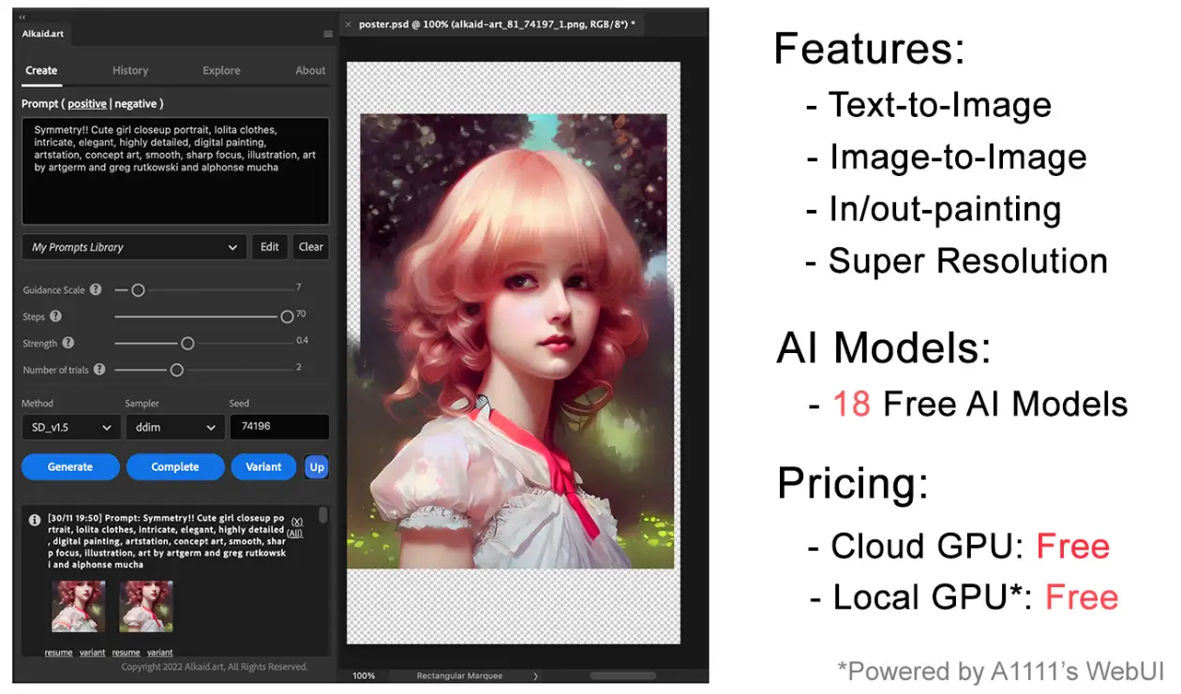Click the Generate button

pos(69,466)
